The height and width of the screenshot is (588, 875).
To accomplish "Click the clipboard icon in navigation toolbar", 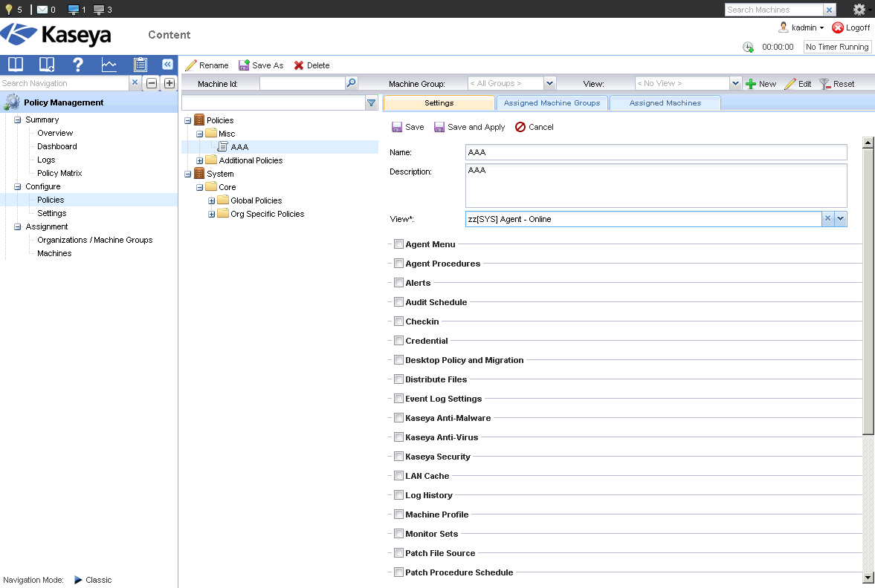I will pos(140,65).
